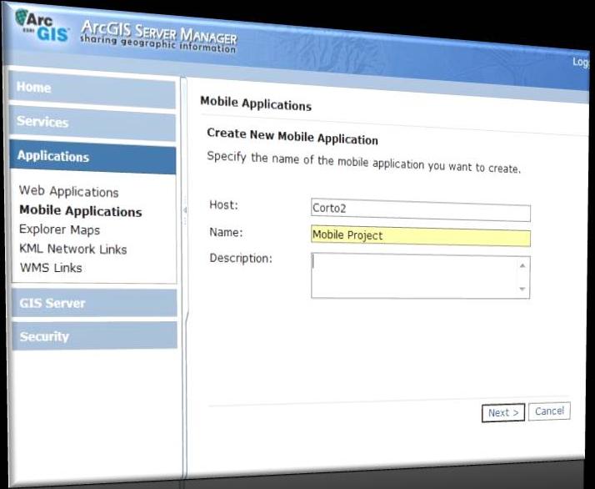Open the Services section
The height and width of the screenshot is (489, 595).
coord(92,124)
